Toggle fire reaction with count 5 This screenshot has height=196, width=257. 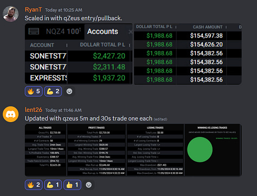pyautogui.click(x=34, y=91)
